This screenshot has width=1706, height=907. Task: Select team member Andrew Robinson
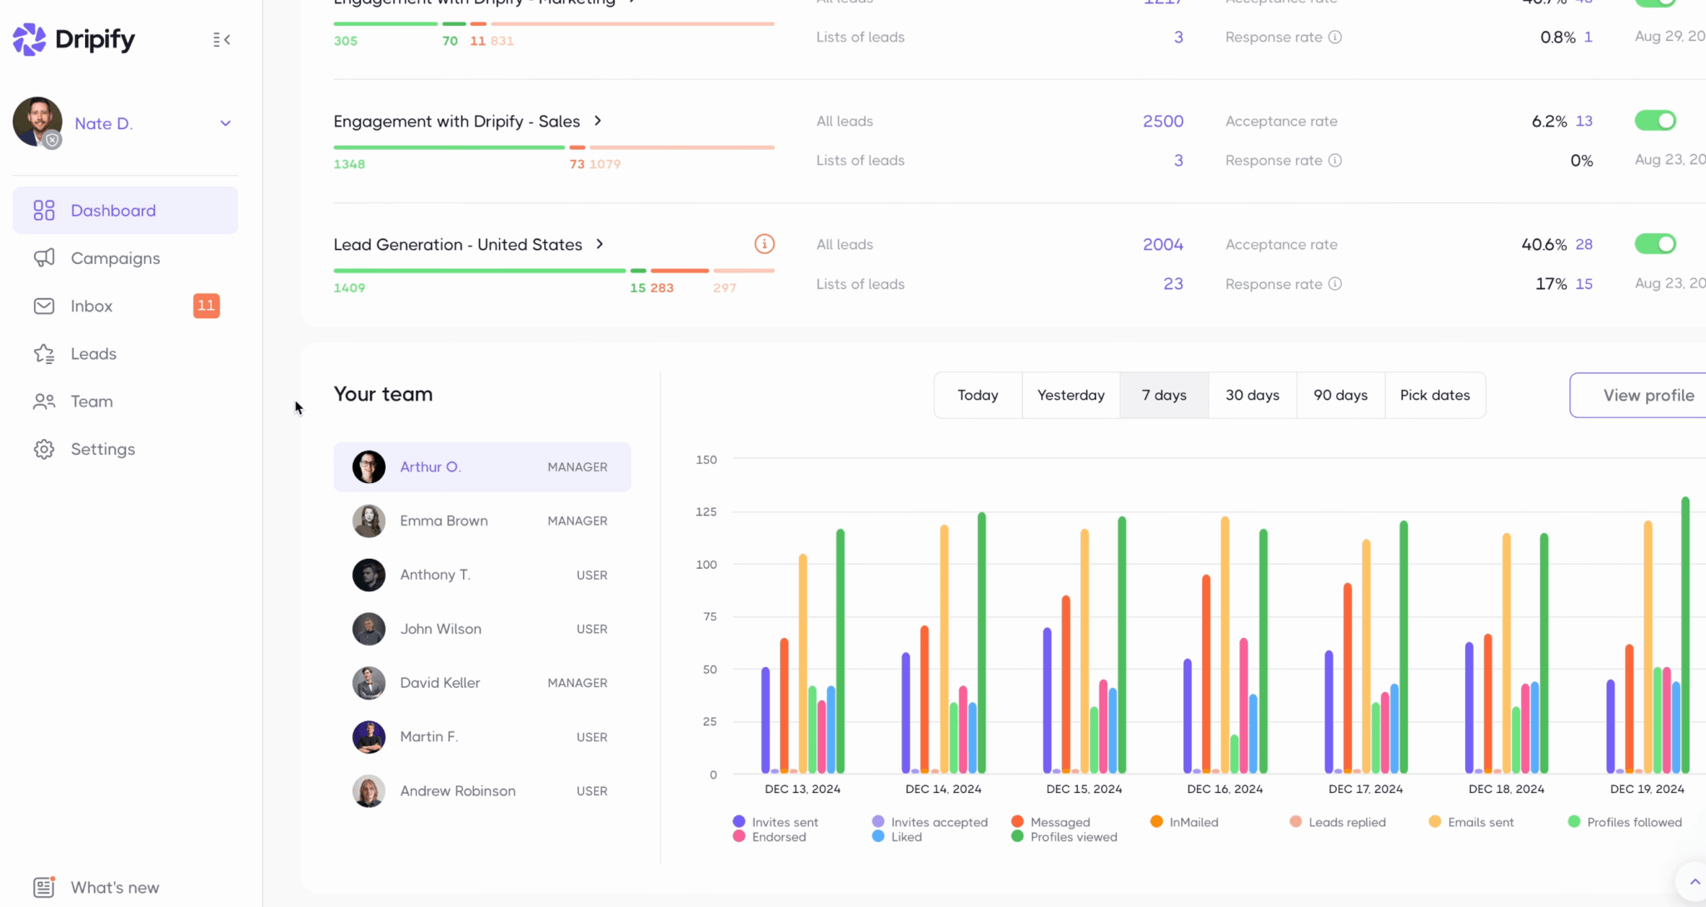(482, 791)
